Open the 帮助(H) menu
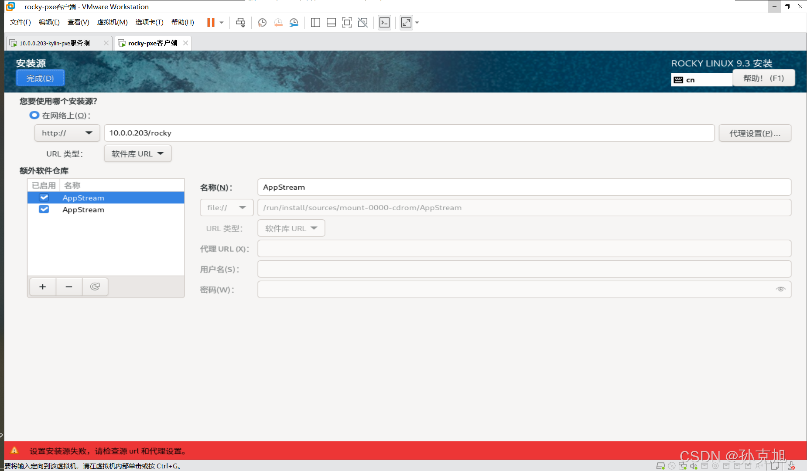The image size is (807, 471). 182,22
